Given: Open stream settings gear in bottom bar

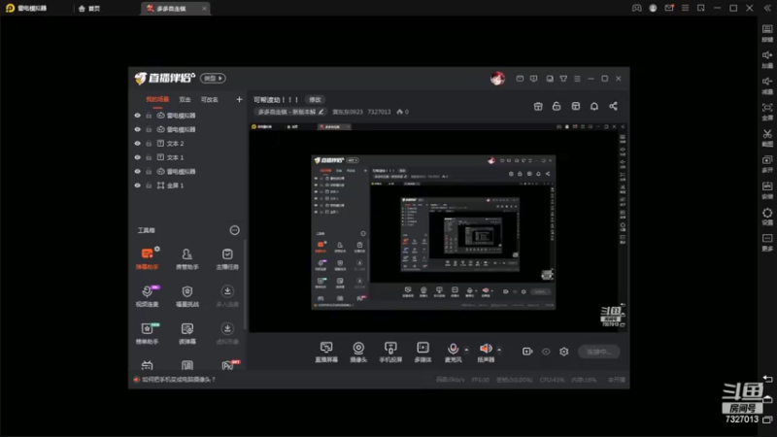Looking at the screenshot, I should (x=564, y=352).
